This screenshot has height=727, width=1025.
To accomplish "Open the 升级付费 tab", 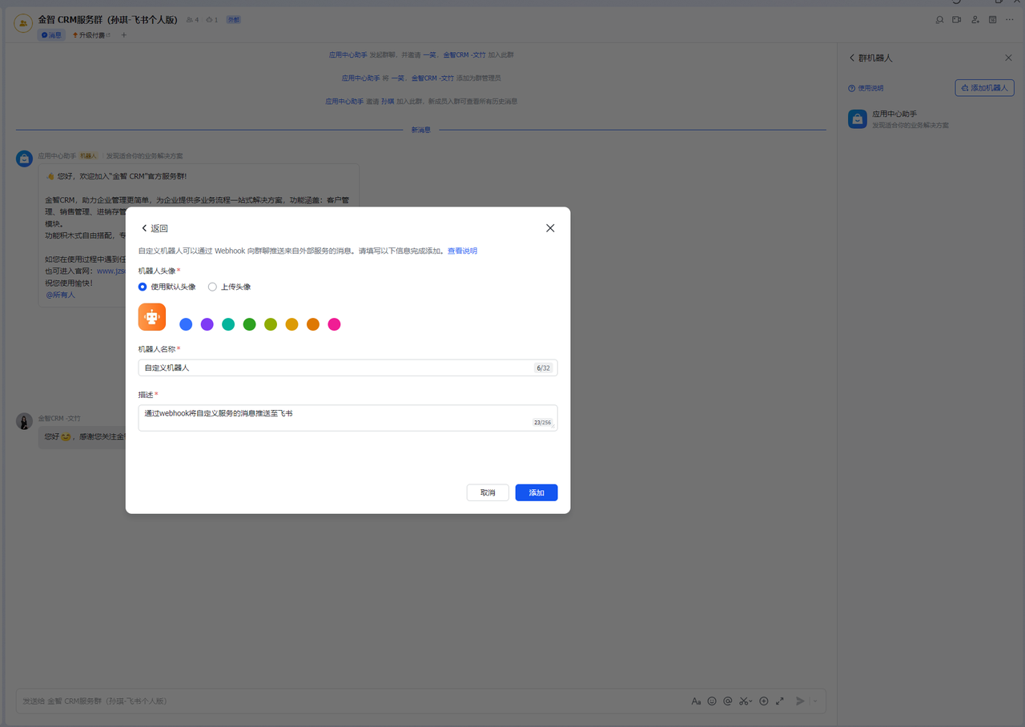I will coord(90,35).
